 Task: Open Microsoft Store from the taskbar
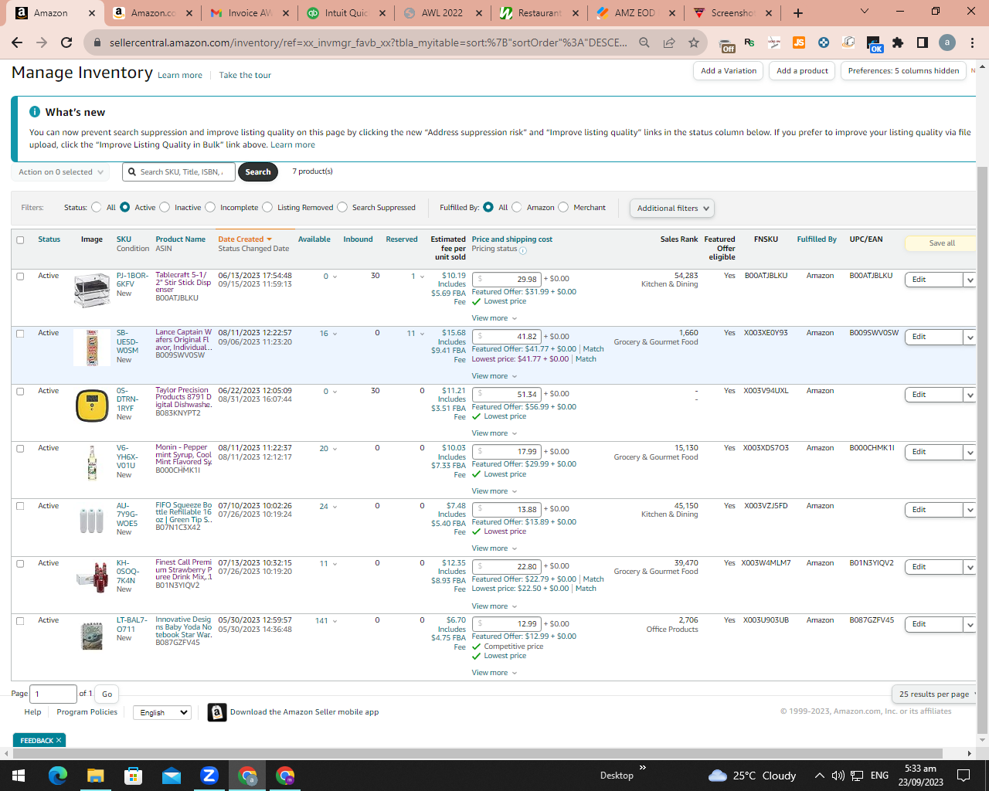[x=133, y=776]
